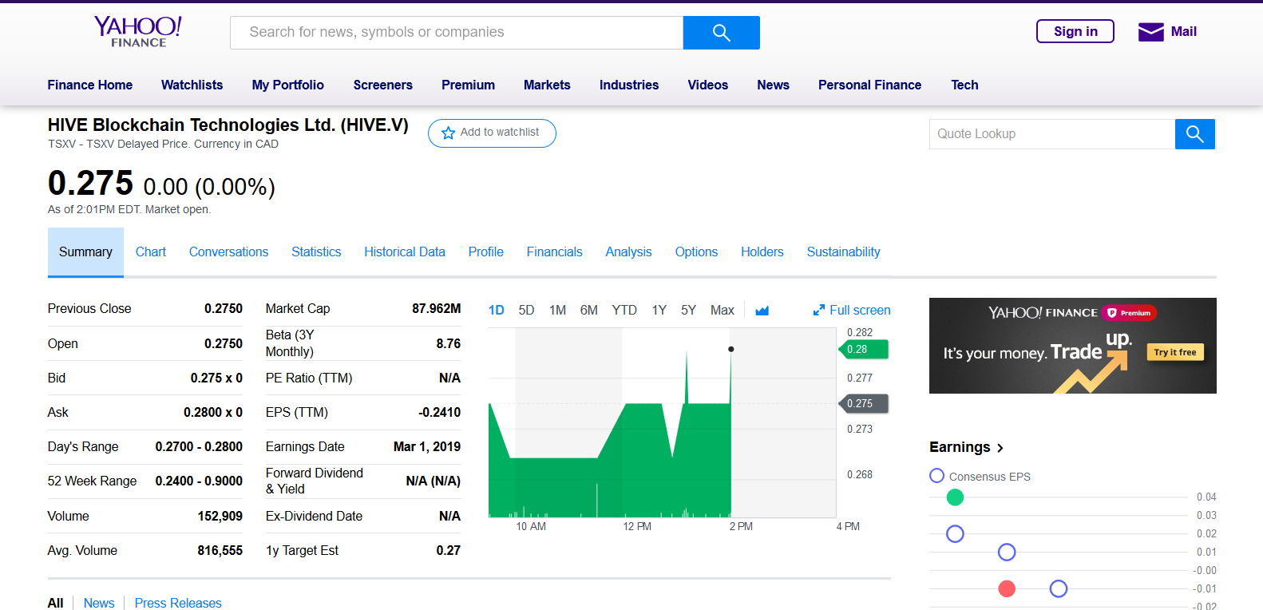
Task: Select the 6M chart range
Action: 589,310
